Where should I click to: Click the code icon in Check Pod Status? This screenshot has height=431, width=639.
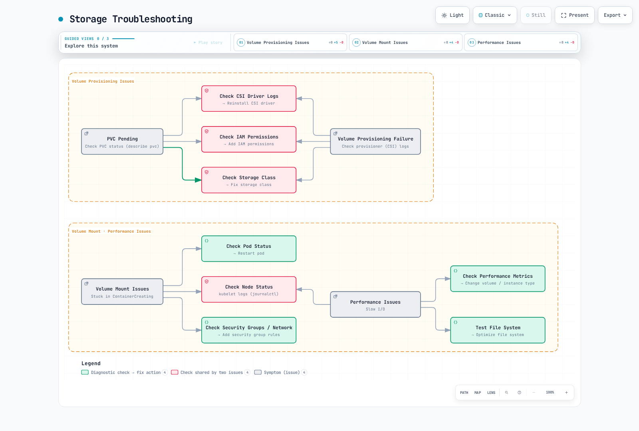pyautogui.click(x=206, y=241)
